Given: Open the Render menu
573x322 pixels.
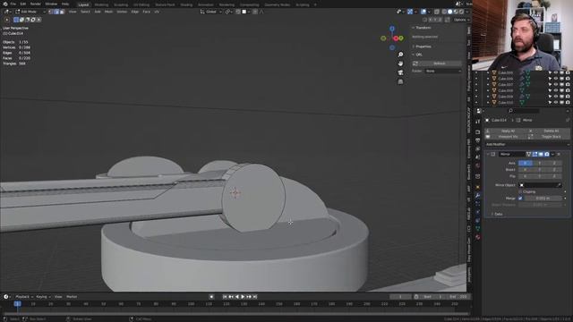Looking at the screenshot, I should 36,4.
